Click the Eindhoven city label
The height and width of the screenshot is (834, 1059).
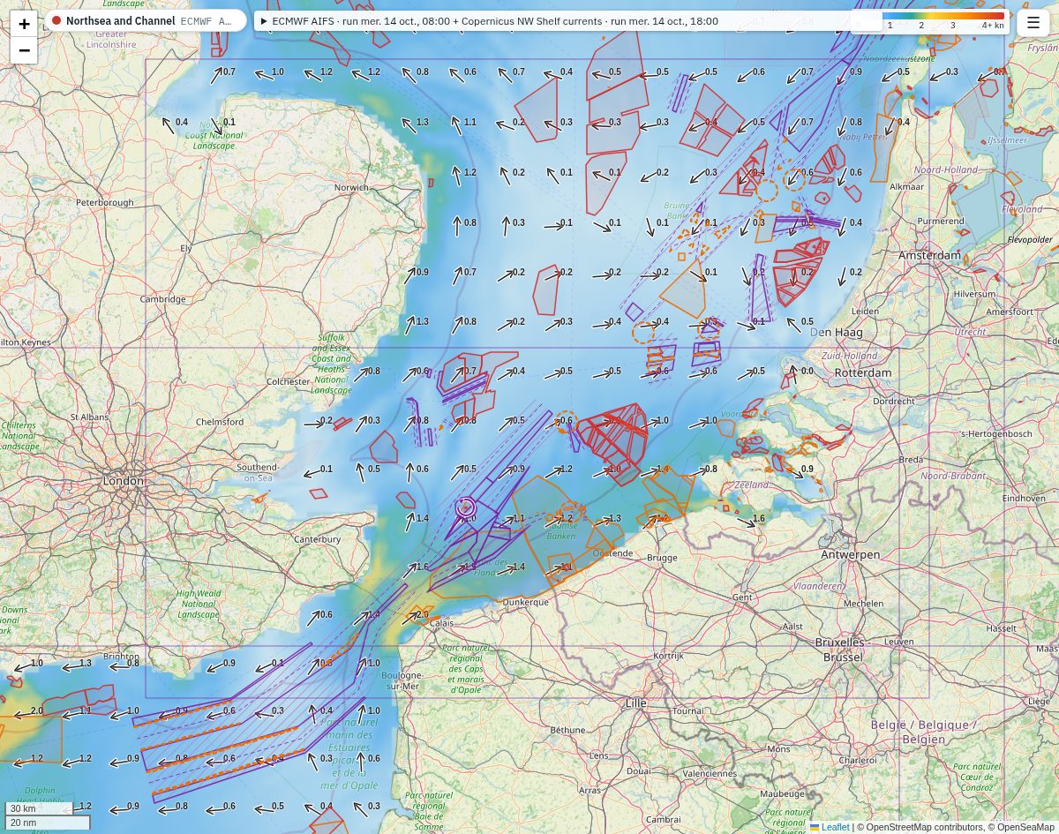(1024, 498)
